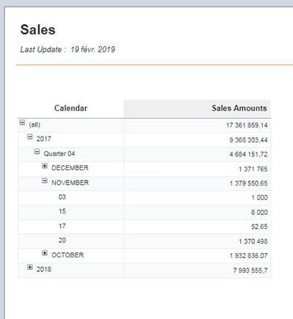The height and width of the screenshot is (319, 293).
Task: Click the Calendar column header
Action: [71, 109]
